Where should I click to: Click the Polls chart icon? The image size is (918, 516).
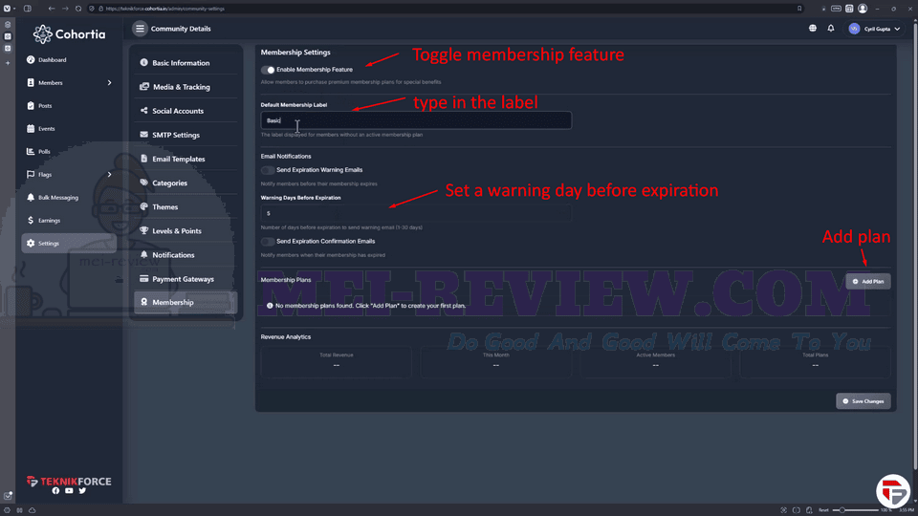[31, 152]
